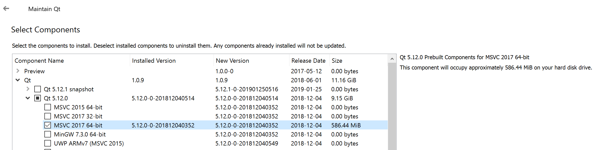Check the MSVC 2017 32-bit checkbox
Screen dimensions: 602x150
[48, 116]
